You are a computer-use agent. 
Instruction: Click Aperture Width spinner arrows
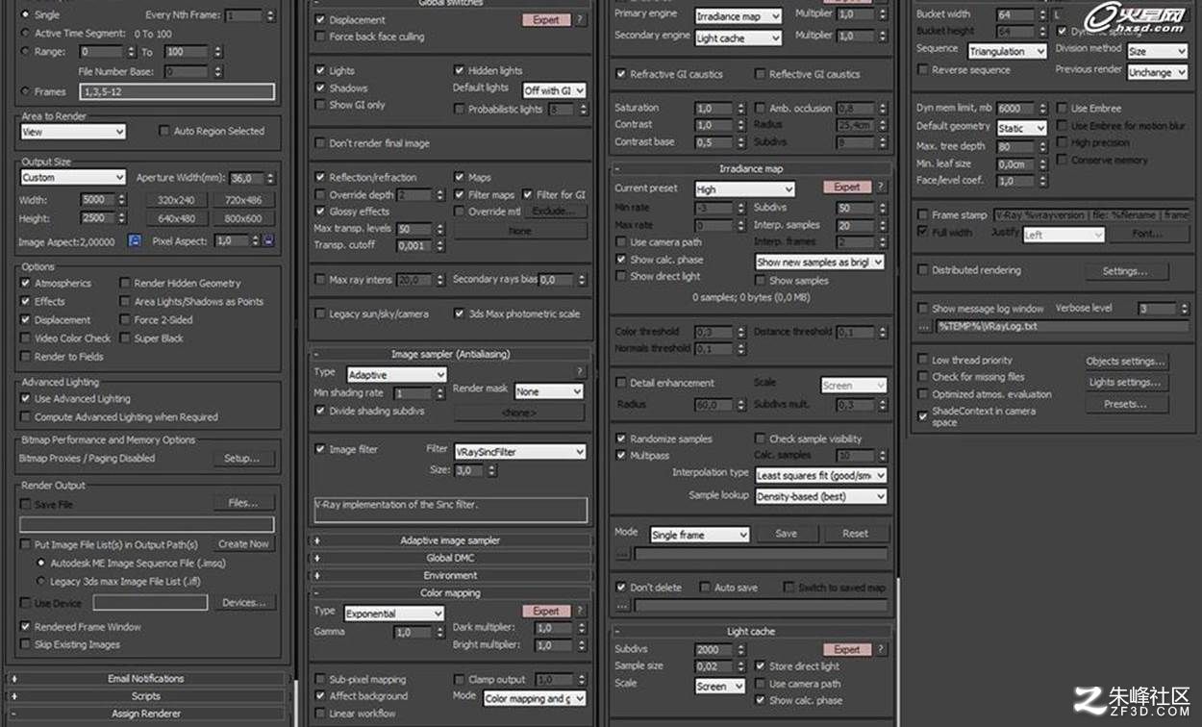click(x=271, y=178)
